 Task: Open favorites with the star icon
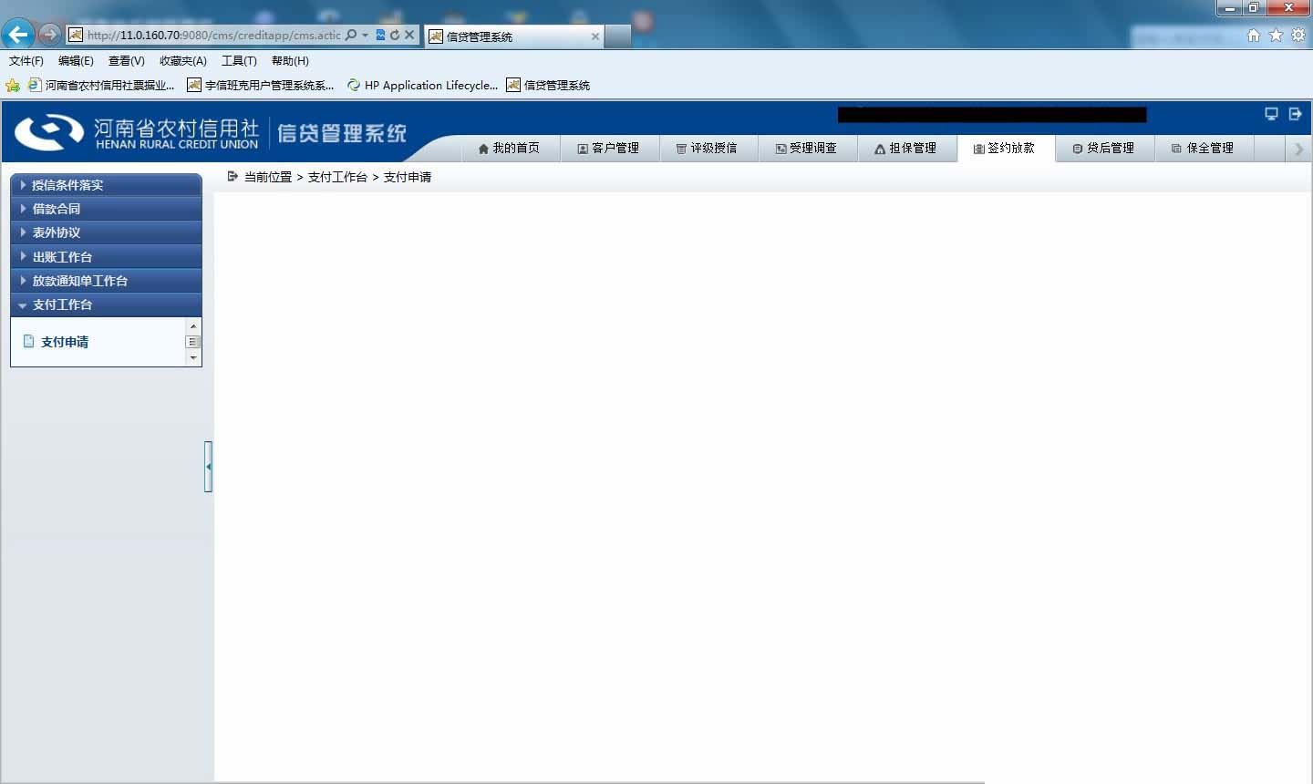pyautogui.click(x=1276, y=35)
